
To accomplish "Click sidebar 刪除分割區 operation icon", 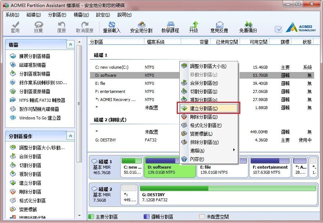I will 13,192.
